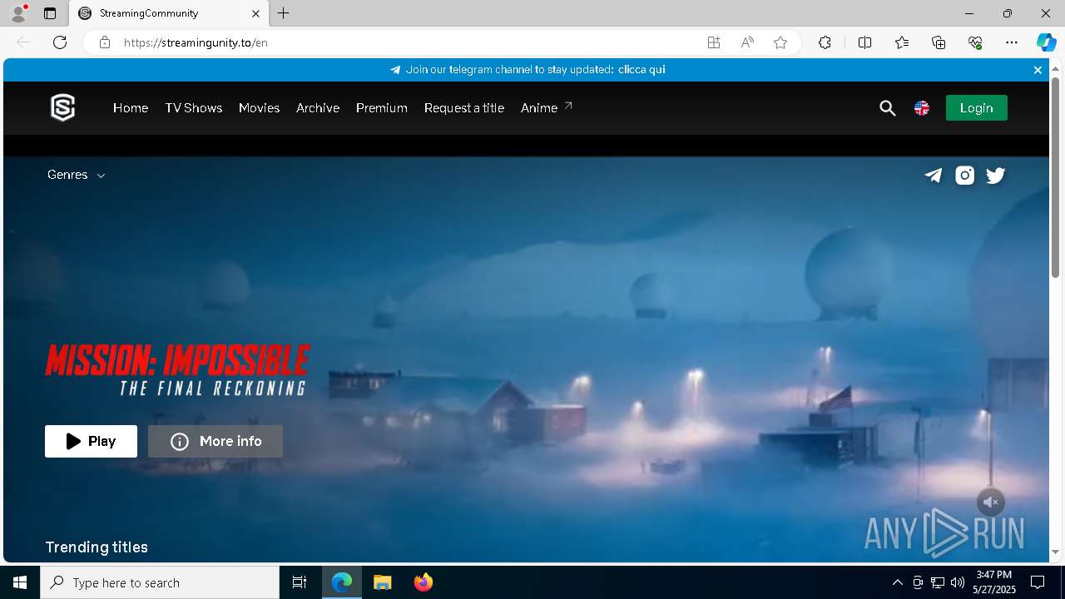Open the Anime external link
Image resolution: width=1065 pixels, height=599 pixels.
pos(547,108)
